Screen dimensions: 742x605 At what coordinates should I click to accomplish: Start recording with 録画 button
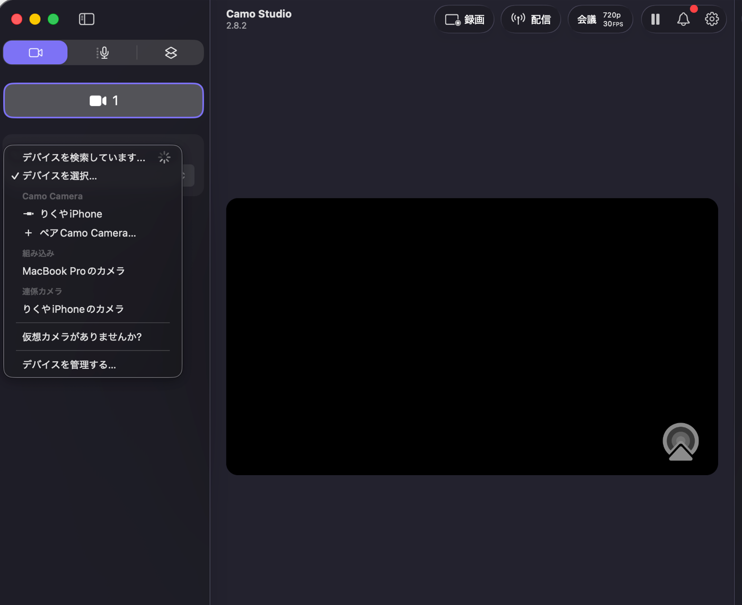pos(464,20)
